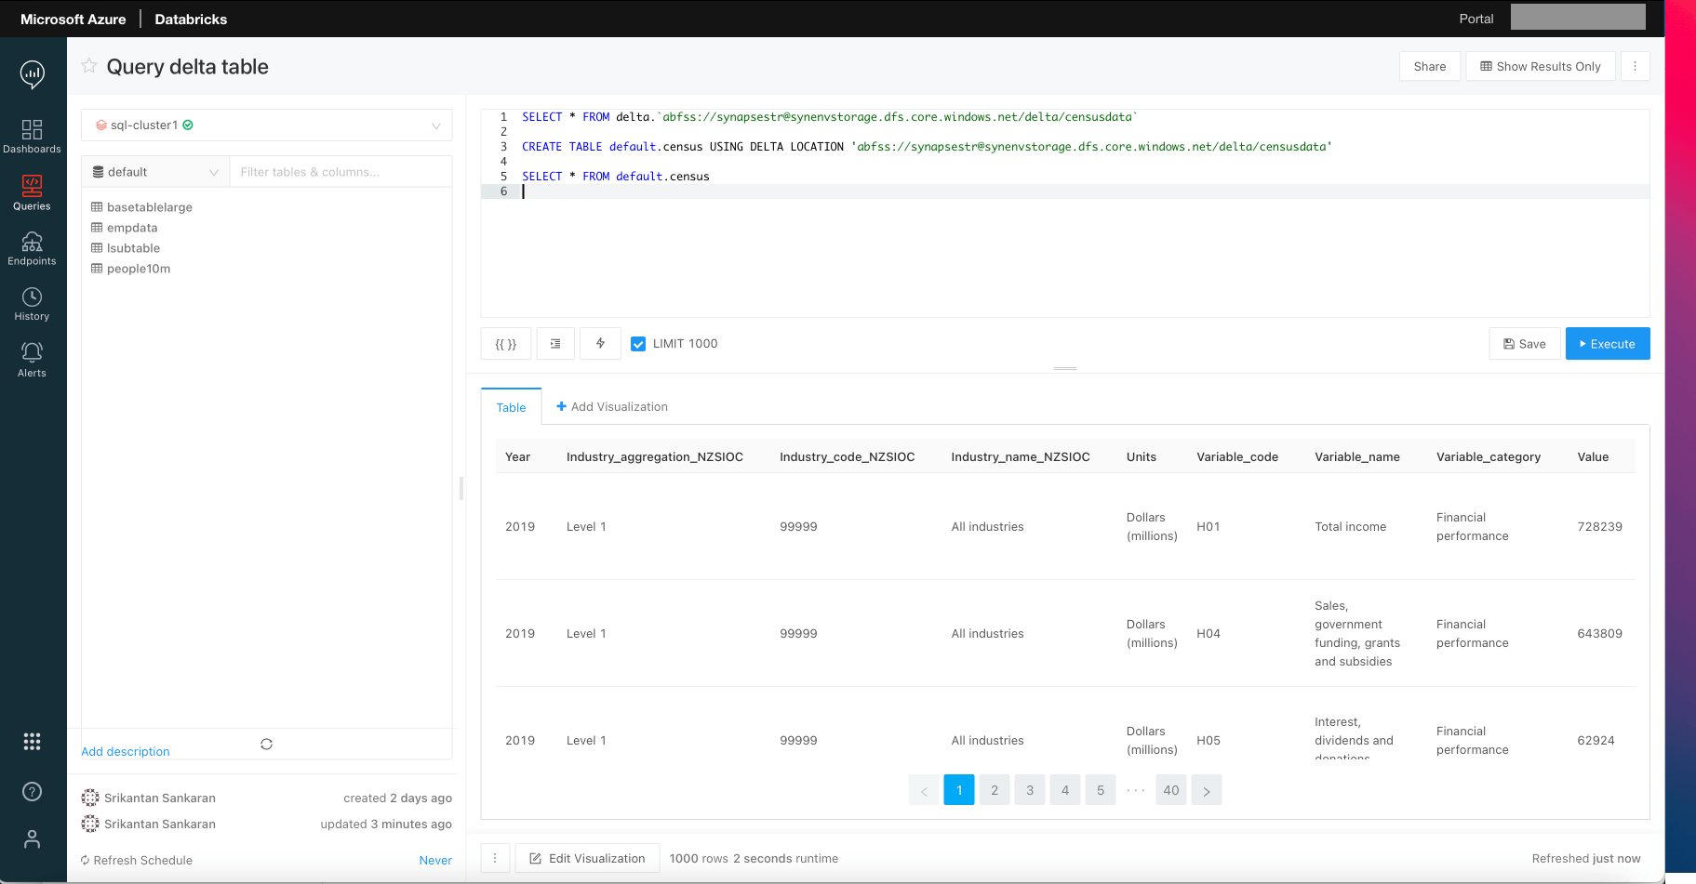Execute the SQL query
Image resolution: width=1696 pixels, height=884 pixels.
point(1607,343)
